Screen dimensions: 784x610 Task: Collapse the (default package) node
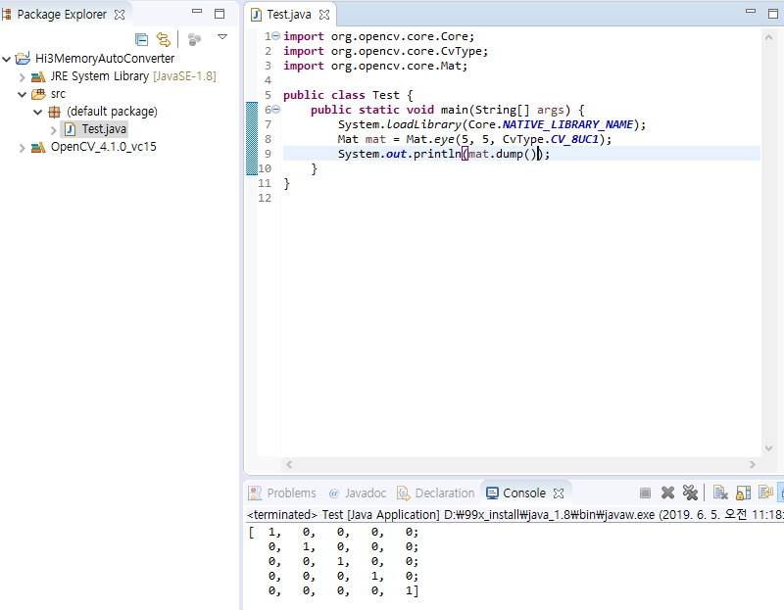click(37, 112)
